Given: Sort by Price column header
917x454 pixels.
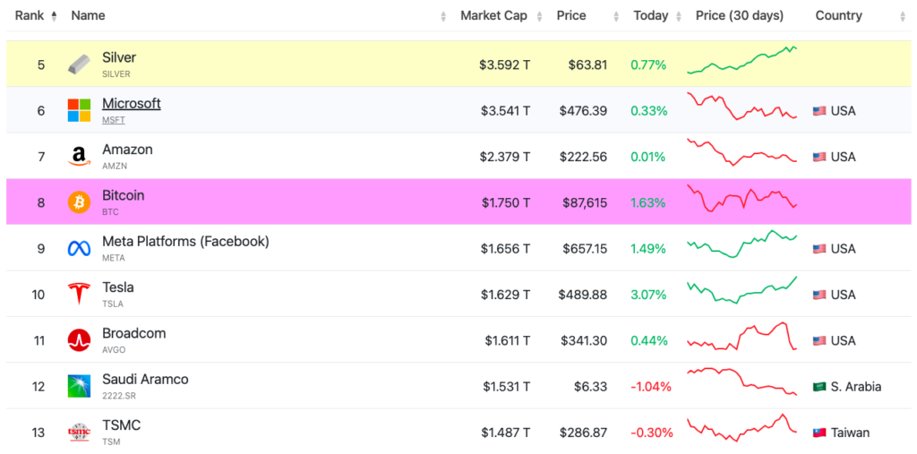Looking at the screenshot, I should (x=571, y=15).
